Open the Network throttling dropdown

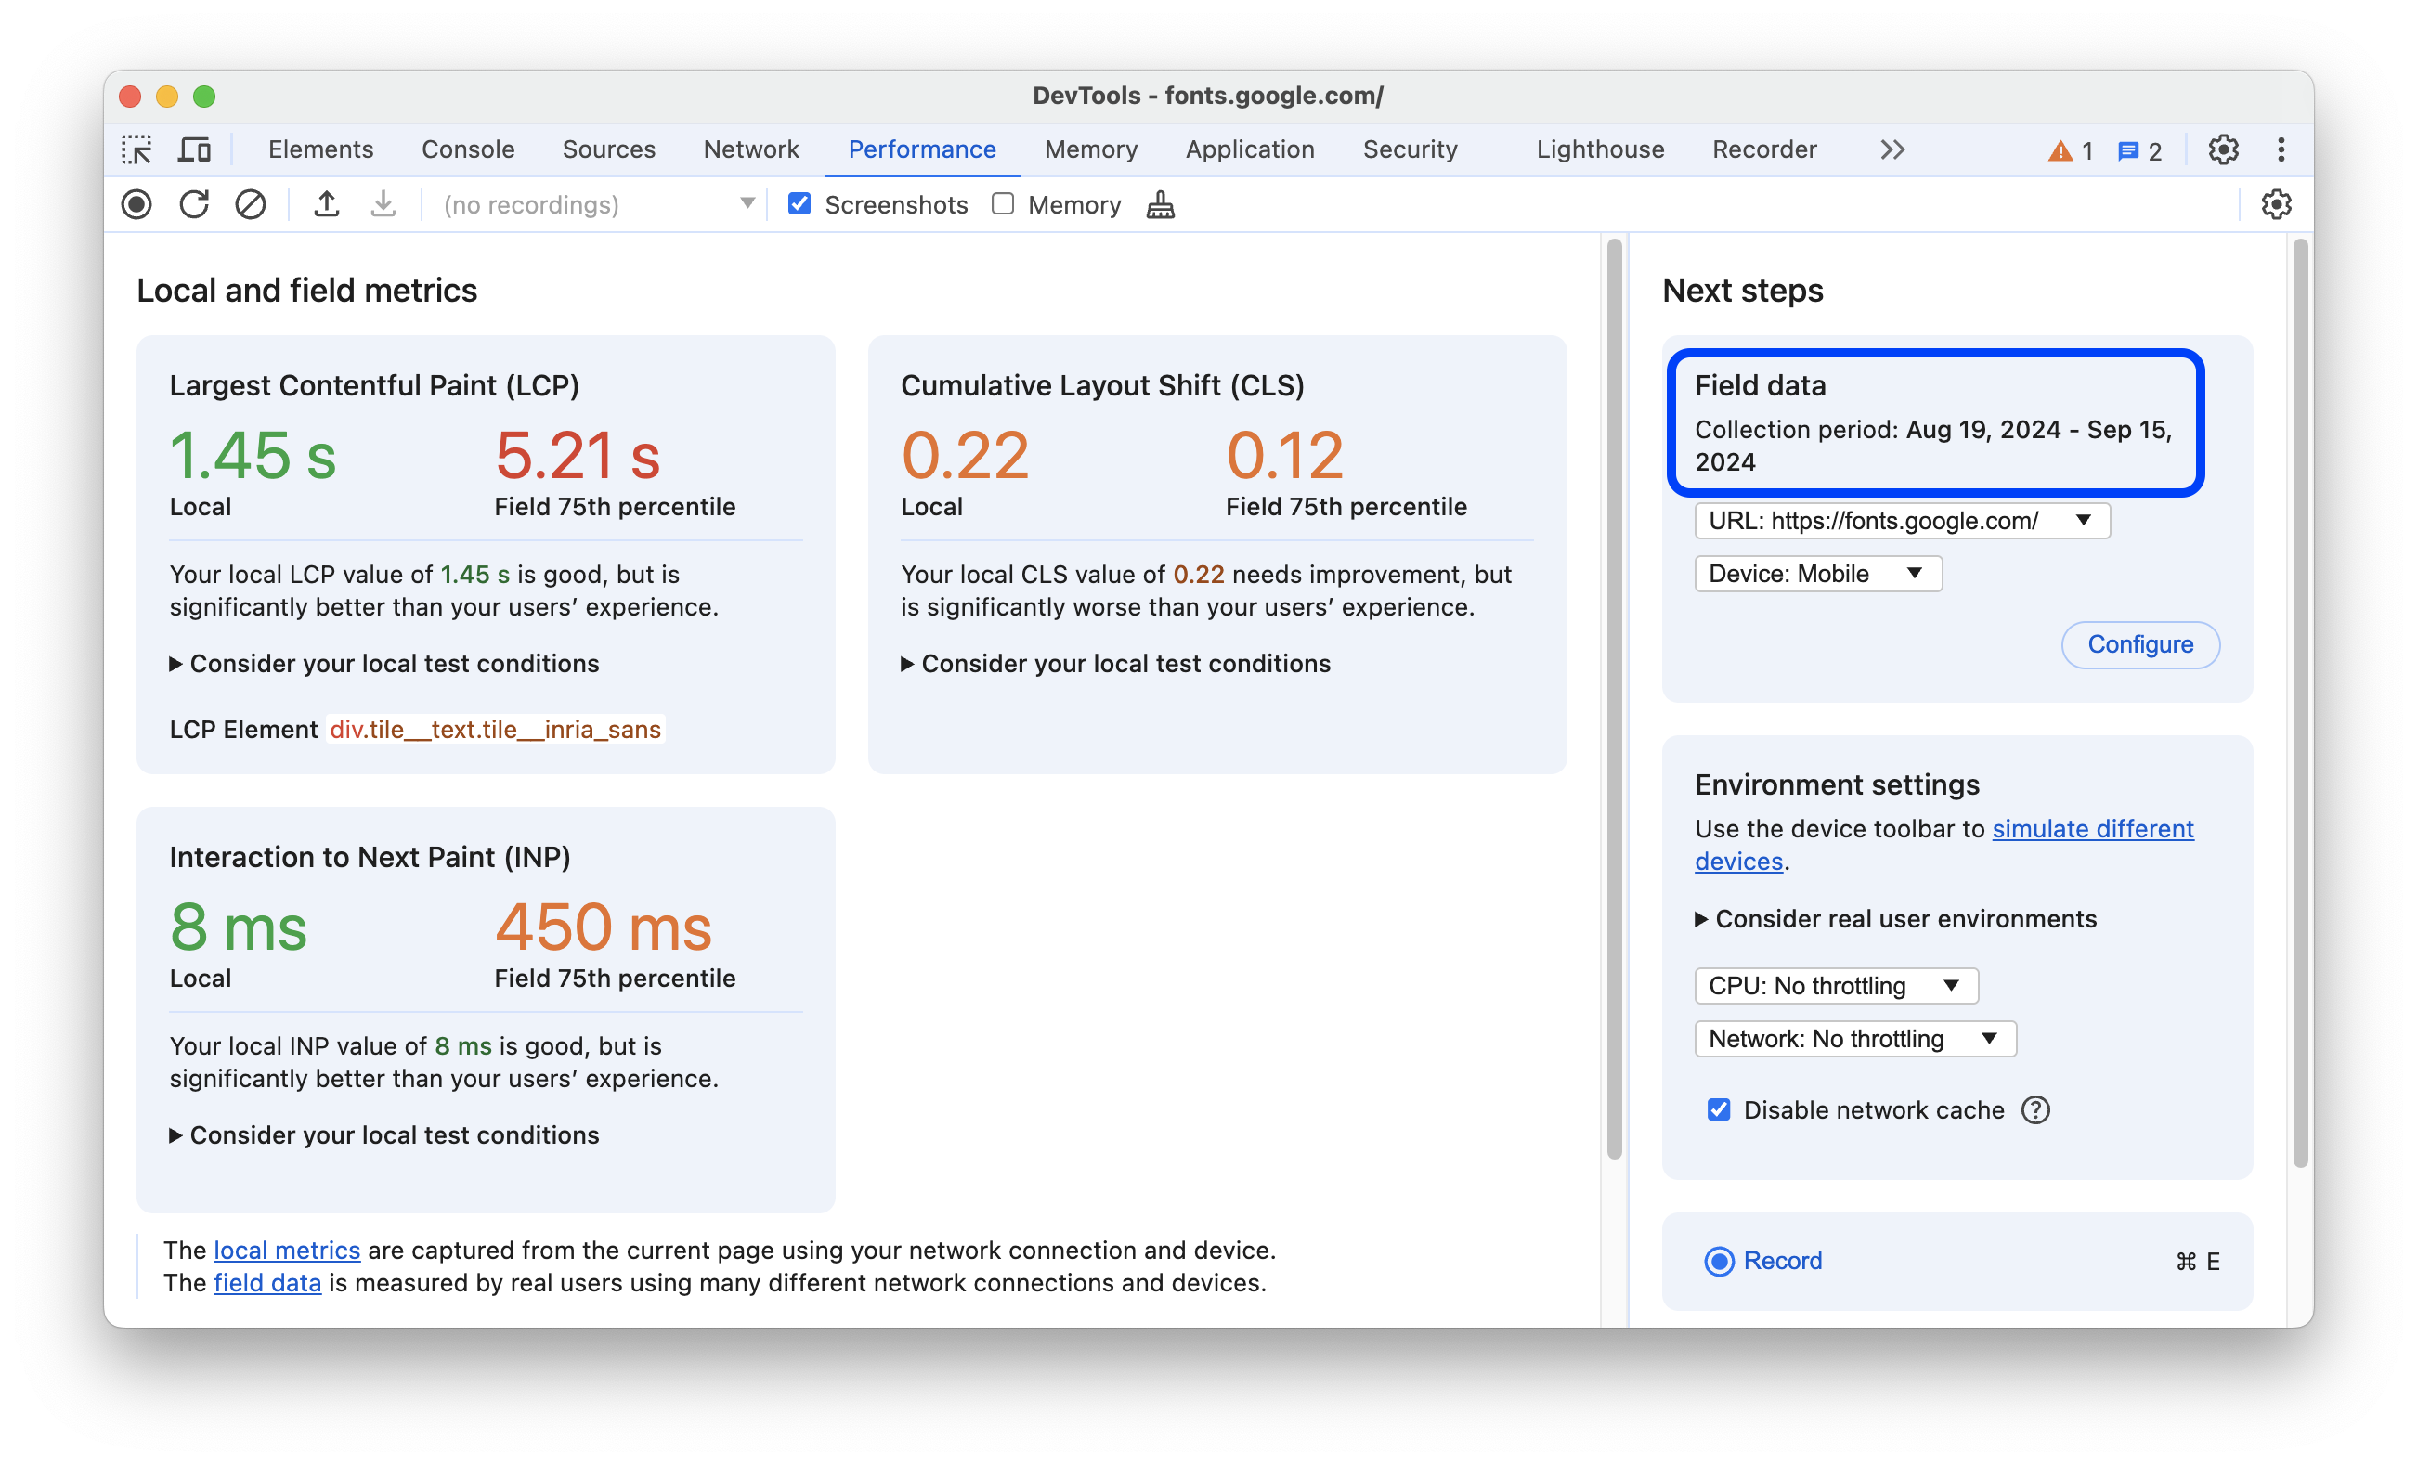[1848, 1038]
